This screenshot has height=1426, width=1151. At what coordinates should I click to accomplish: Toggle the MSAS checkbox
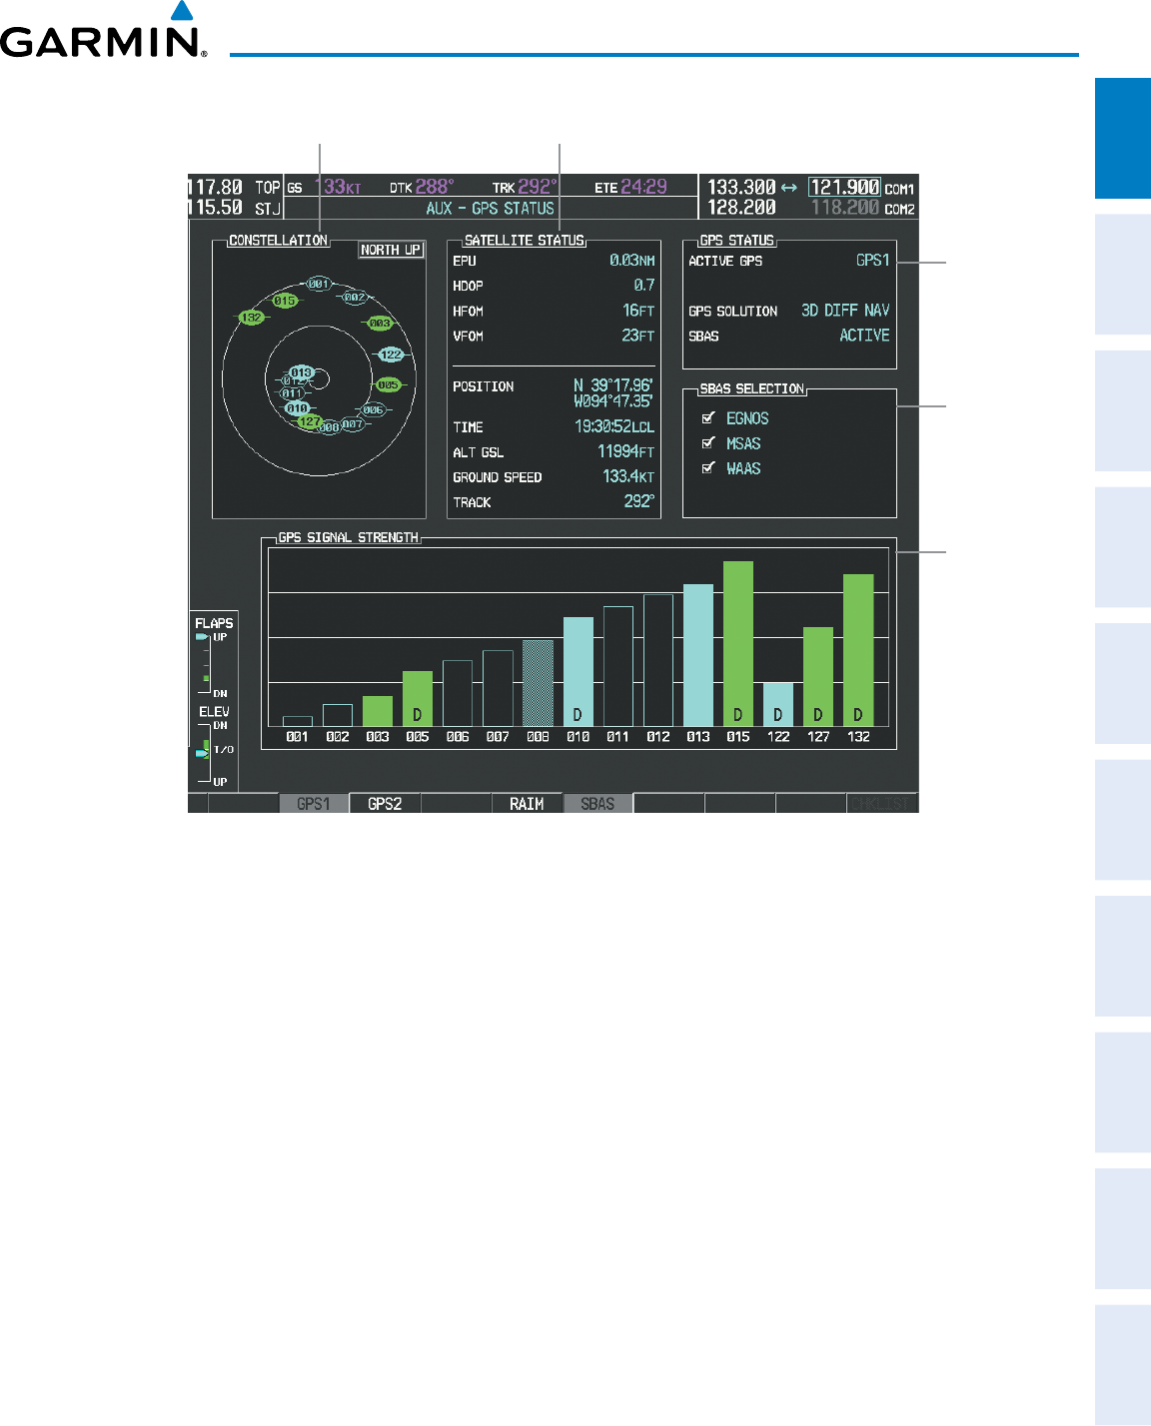(x=708, y=443)
